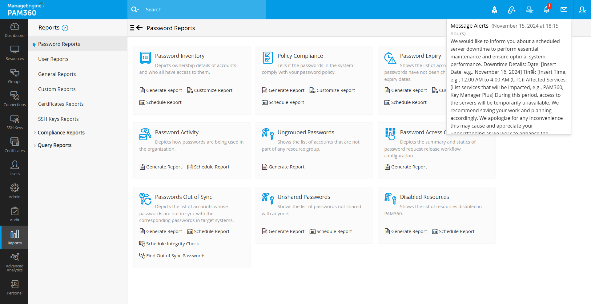Select Certificates Reports from the menu
591x304 pixels.
click(61, 104)
